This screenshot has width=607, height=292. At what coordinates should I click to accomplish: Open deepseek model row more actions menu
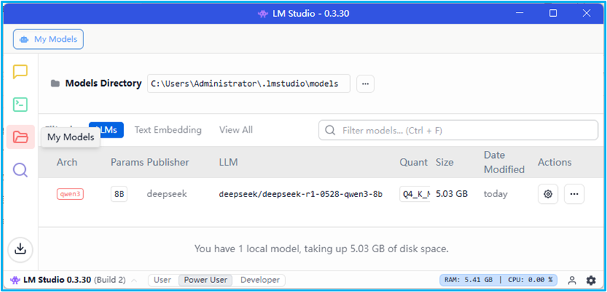click(x=574, y=194)
